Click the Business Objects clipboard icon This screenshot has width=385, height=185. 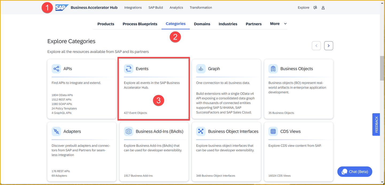point(273,69)
